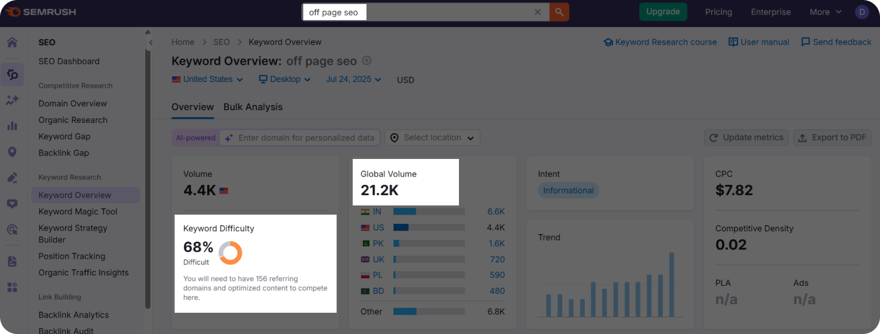Click the Enter domain for personalized data field
This screenshot has height=334, width=880.
pos(299,138)
